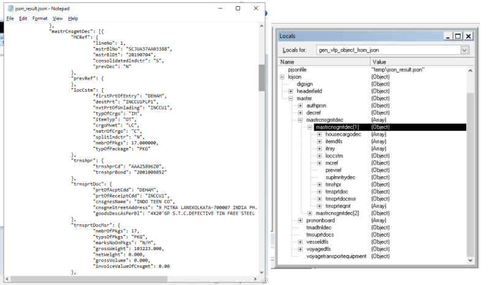Click Notepad horizontal scrollbar right arrow

[x=255, y=279]
